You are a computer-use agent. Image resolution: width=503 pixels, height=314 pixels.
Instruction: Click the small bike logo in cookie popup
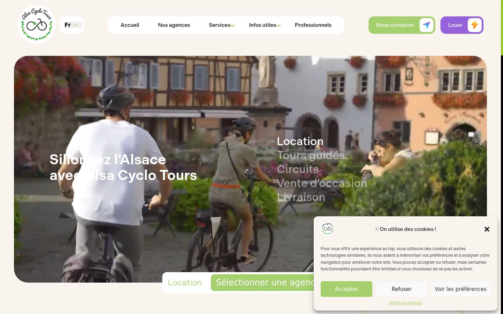[328, 229]
